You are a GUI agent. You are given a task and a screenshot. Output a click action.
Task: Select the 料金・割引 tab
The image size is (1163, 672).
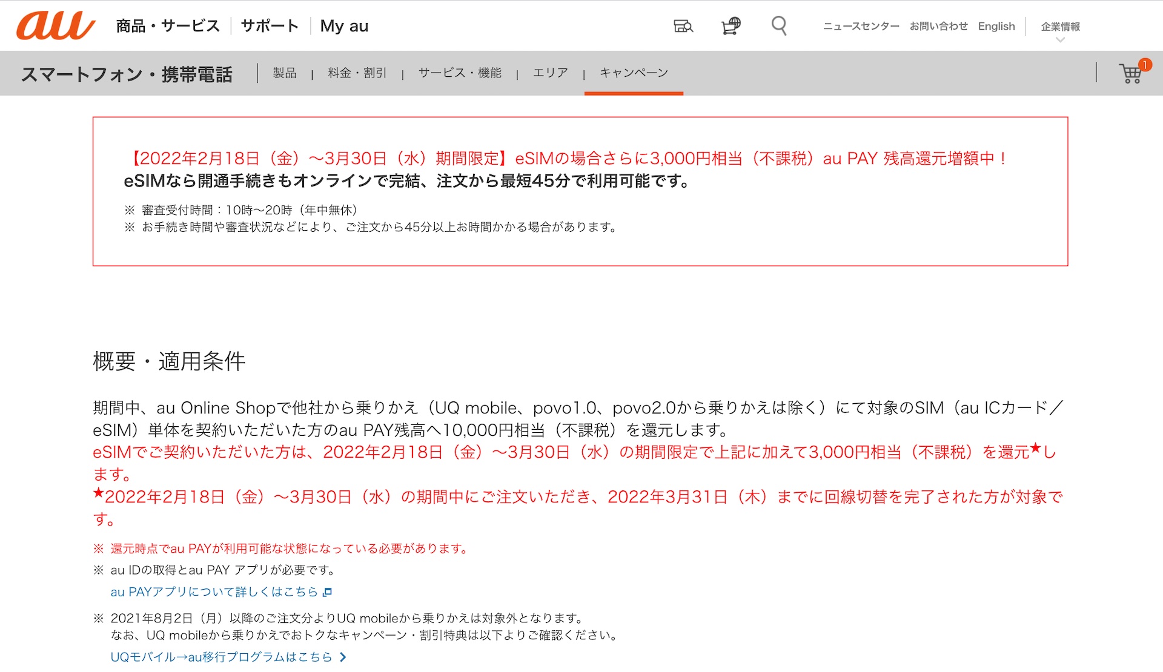pos(357,73)
